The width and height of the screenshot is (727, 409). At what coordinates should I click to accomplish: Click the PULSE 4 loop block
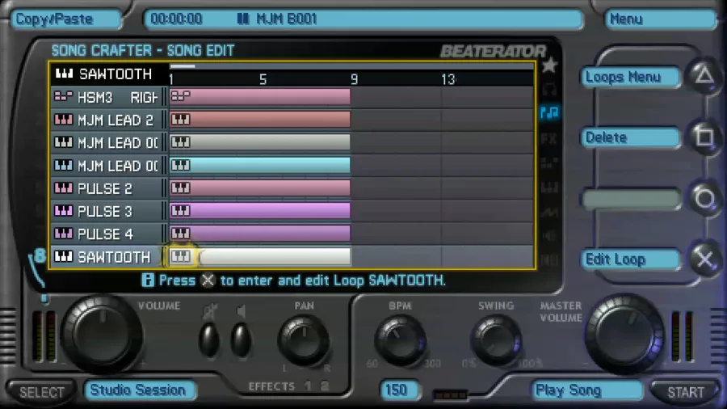(x=260, y=234)
